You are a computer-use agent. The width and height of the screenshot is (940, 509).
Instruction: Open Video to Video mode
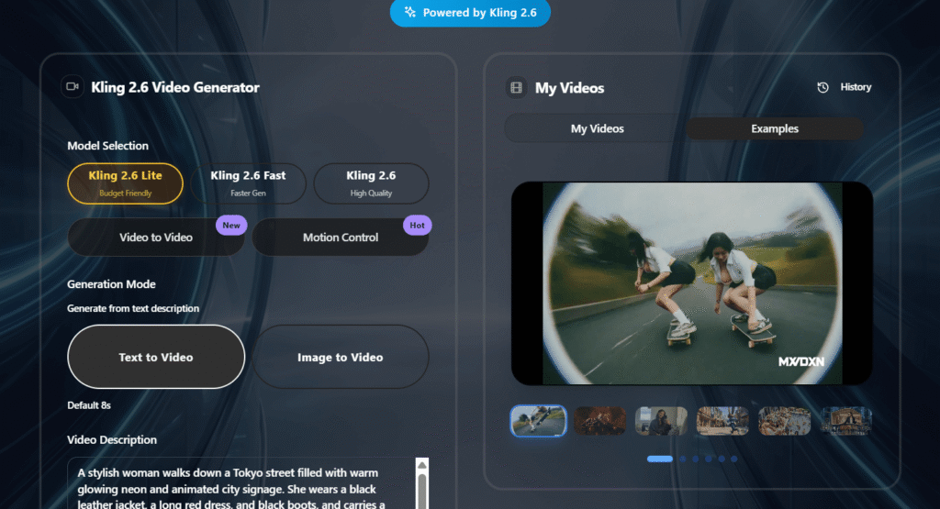coord(156,238)
